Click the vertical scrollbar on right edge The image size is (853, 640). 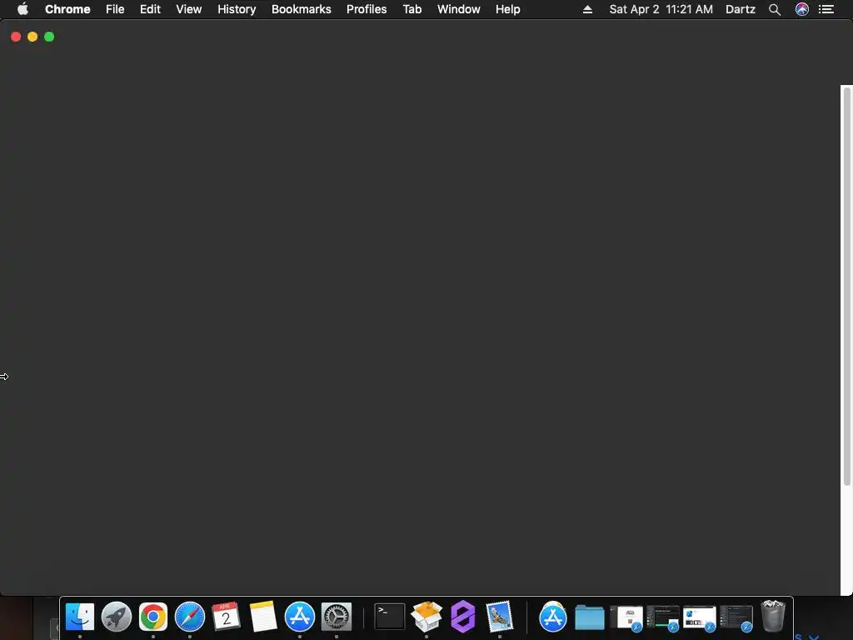[x=846, y=286]
